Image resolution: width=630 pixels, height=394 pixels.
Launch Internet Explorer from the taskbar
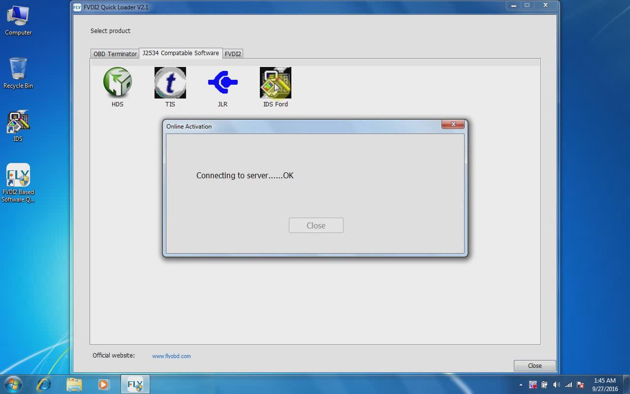pos(44,384)
